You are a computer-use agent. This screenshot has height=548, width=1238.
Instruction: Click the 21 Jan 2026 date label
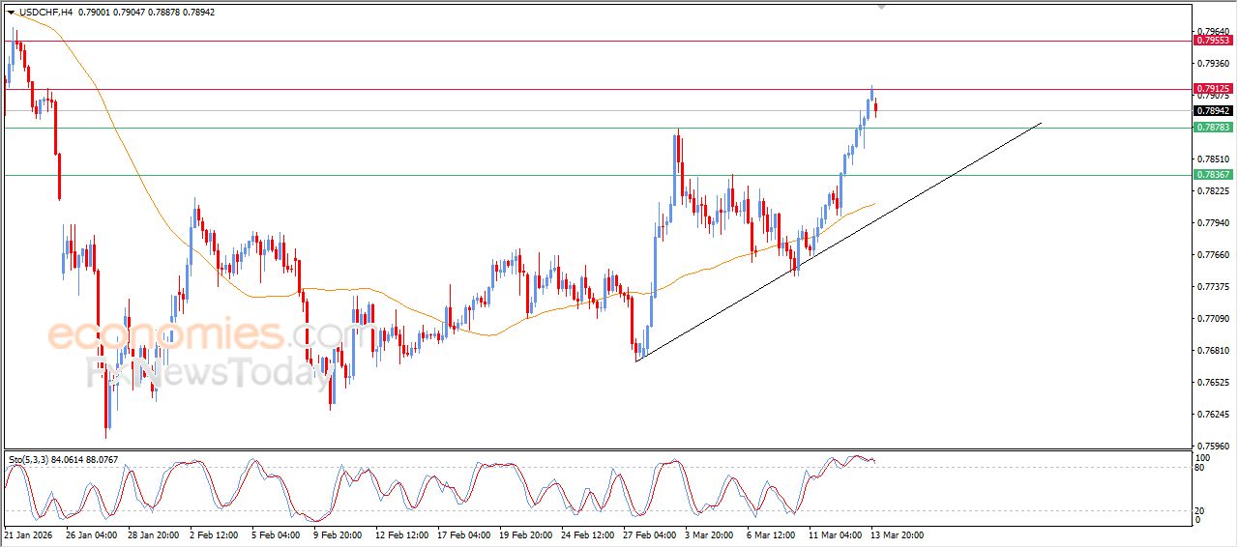click(29, 534)
